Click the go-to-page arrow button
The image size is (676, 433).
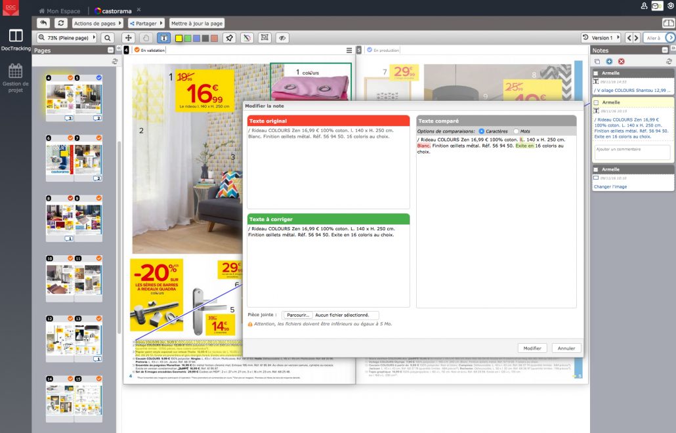670,38
